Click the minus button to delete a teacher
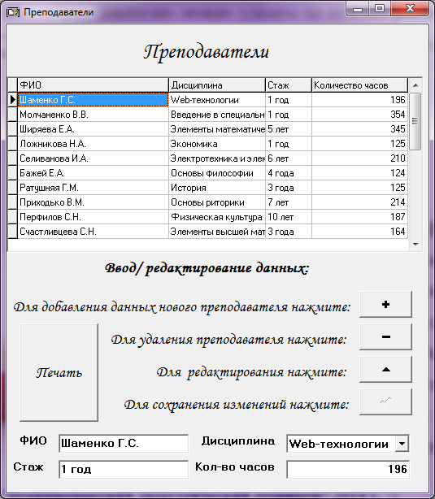 385,337
